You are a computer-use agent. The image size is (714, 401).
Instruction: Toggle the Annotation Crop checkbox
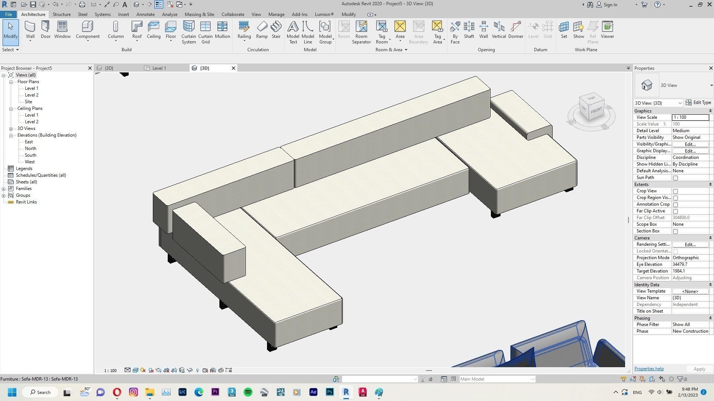coord(675,205)
